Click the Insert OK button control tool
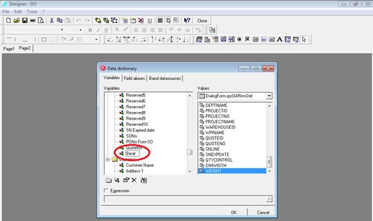Image resolution: width=373 pixels, height=221 pixels. tap(255, 39)
